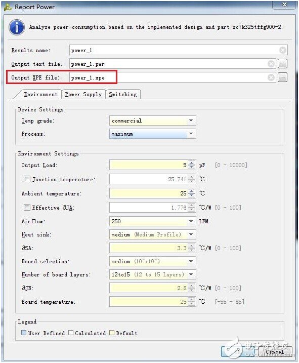Open the Temp grade dropdown

[152, 120]
